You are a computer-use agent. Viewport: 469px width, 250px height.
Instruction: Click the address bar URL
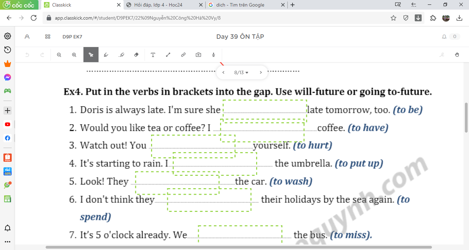point(138,18)
